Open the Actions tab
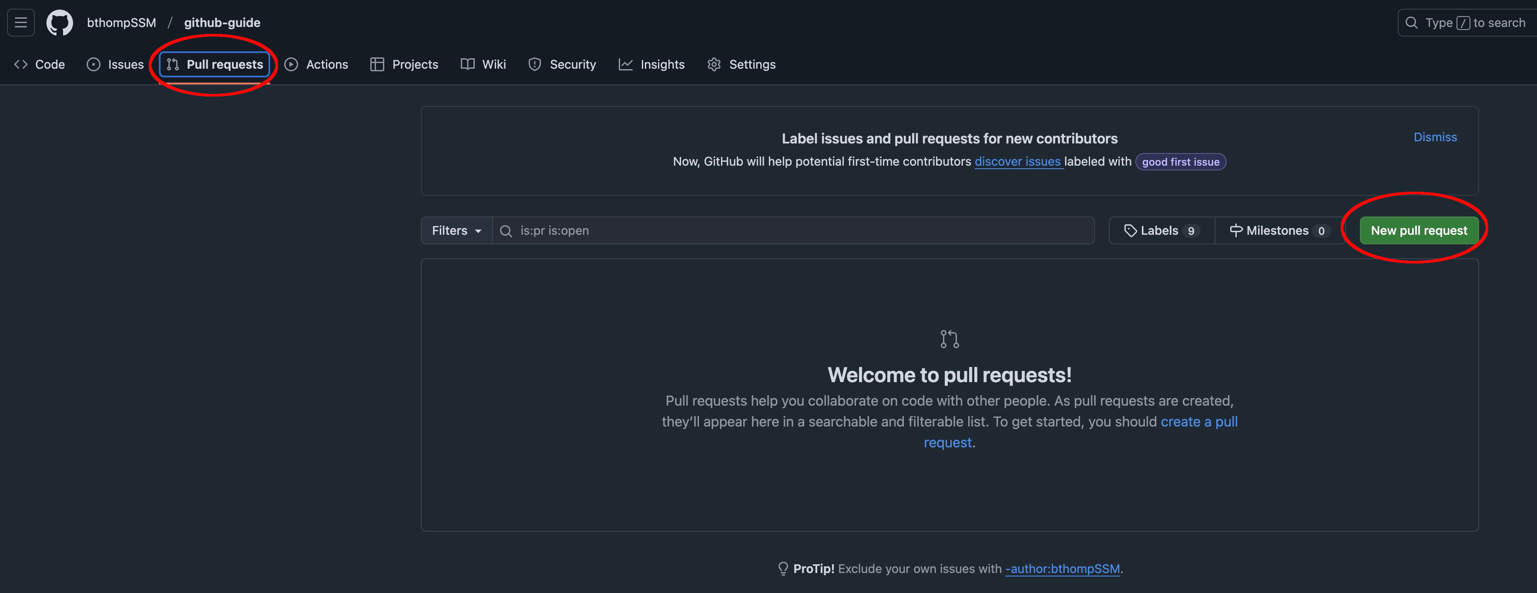The image size is (1537, 593). (316, 64)
